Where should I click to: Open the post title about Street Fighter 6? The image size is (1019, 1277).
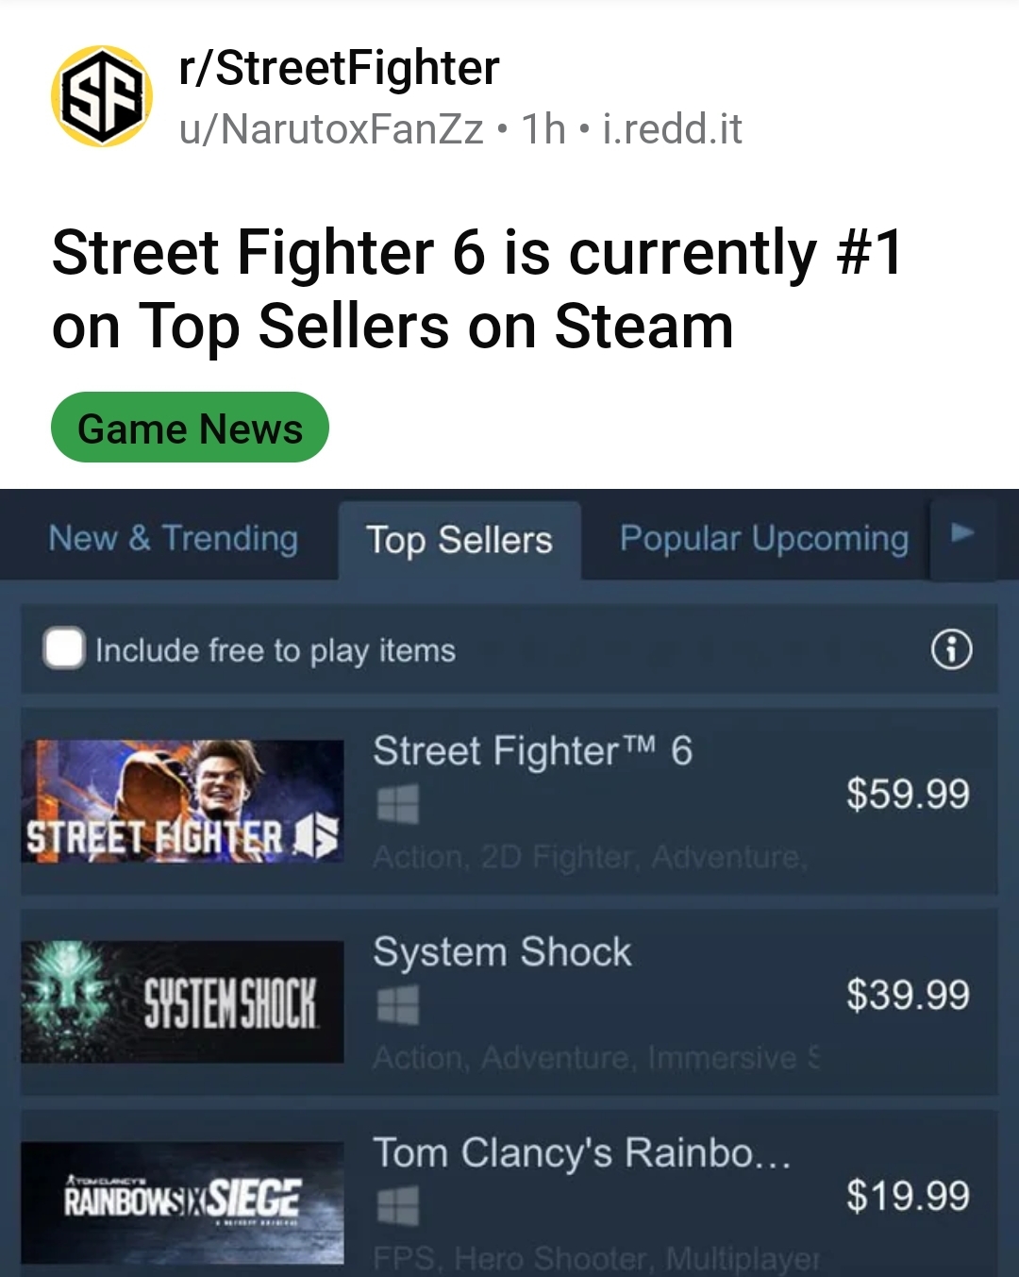pyautogui.click(x=477, y=289)
